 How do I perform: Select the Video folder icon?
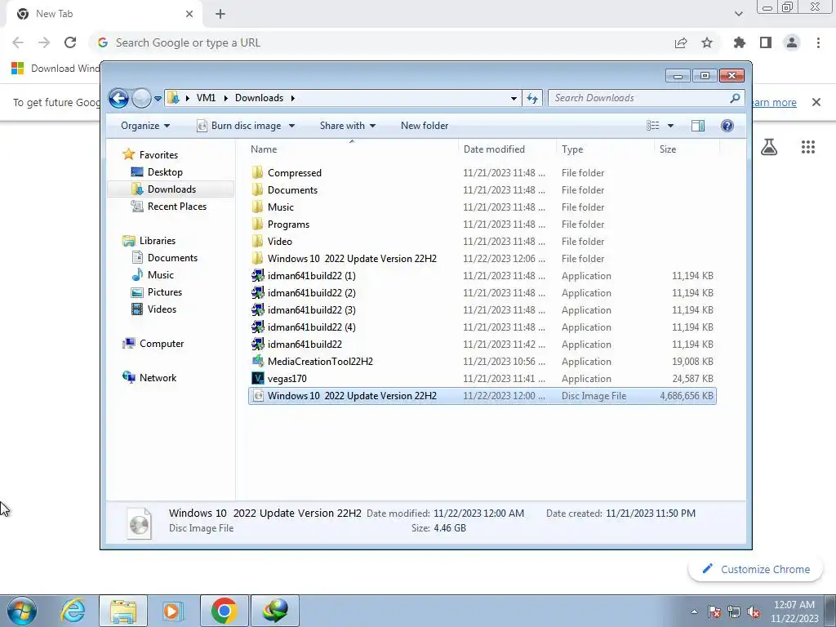click(x=257, y=242)
